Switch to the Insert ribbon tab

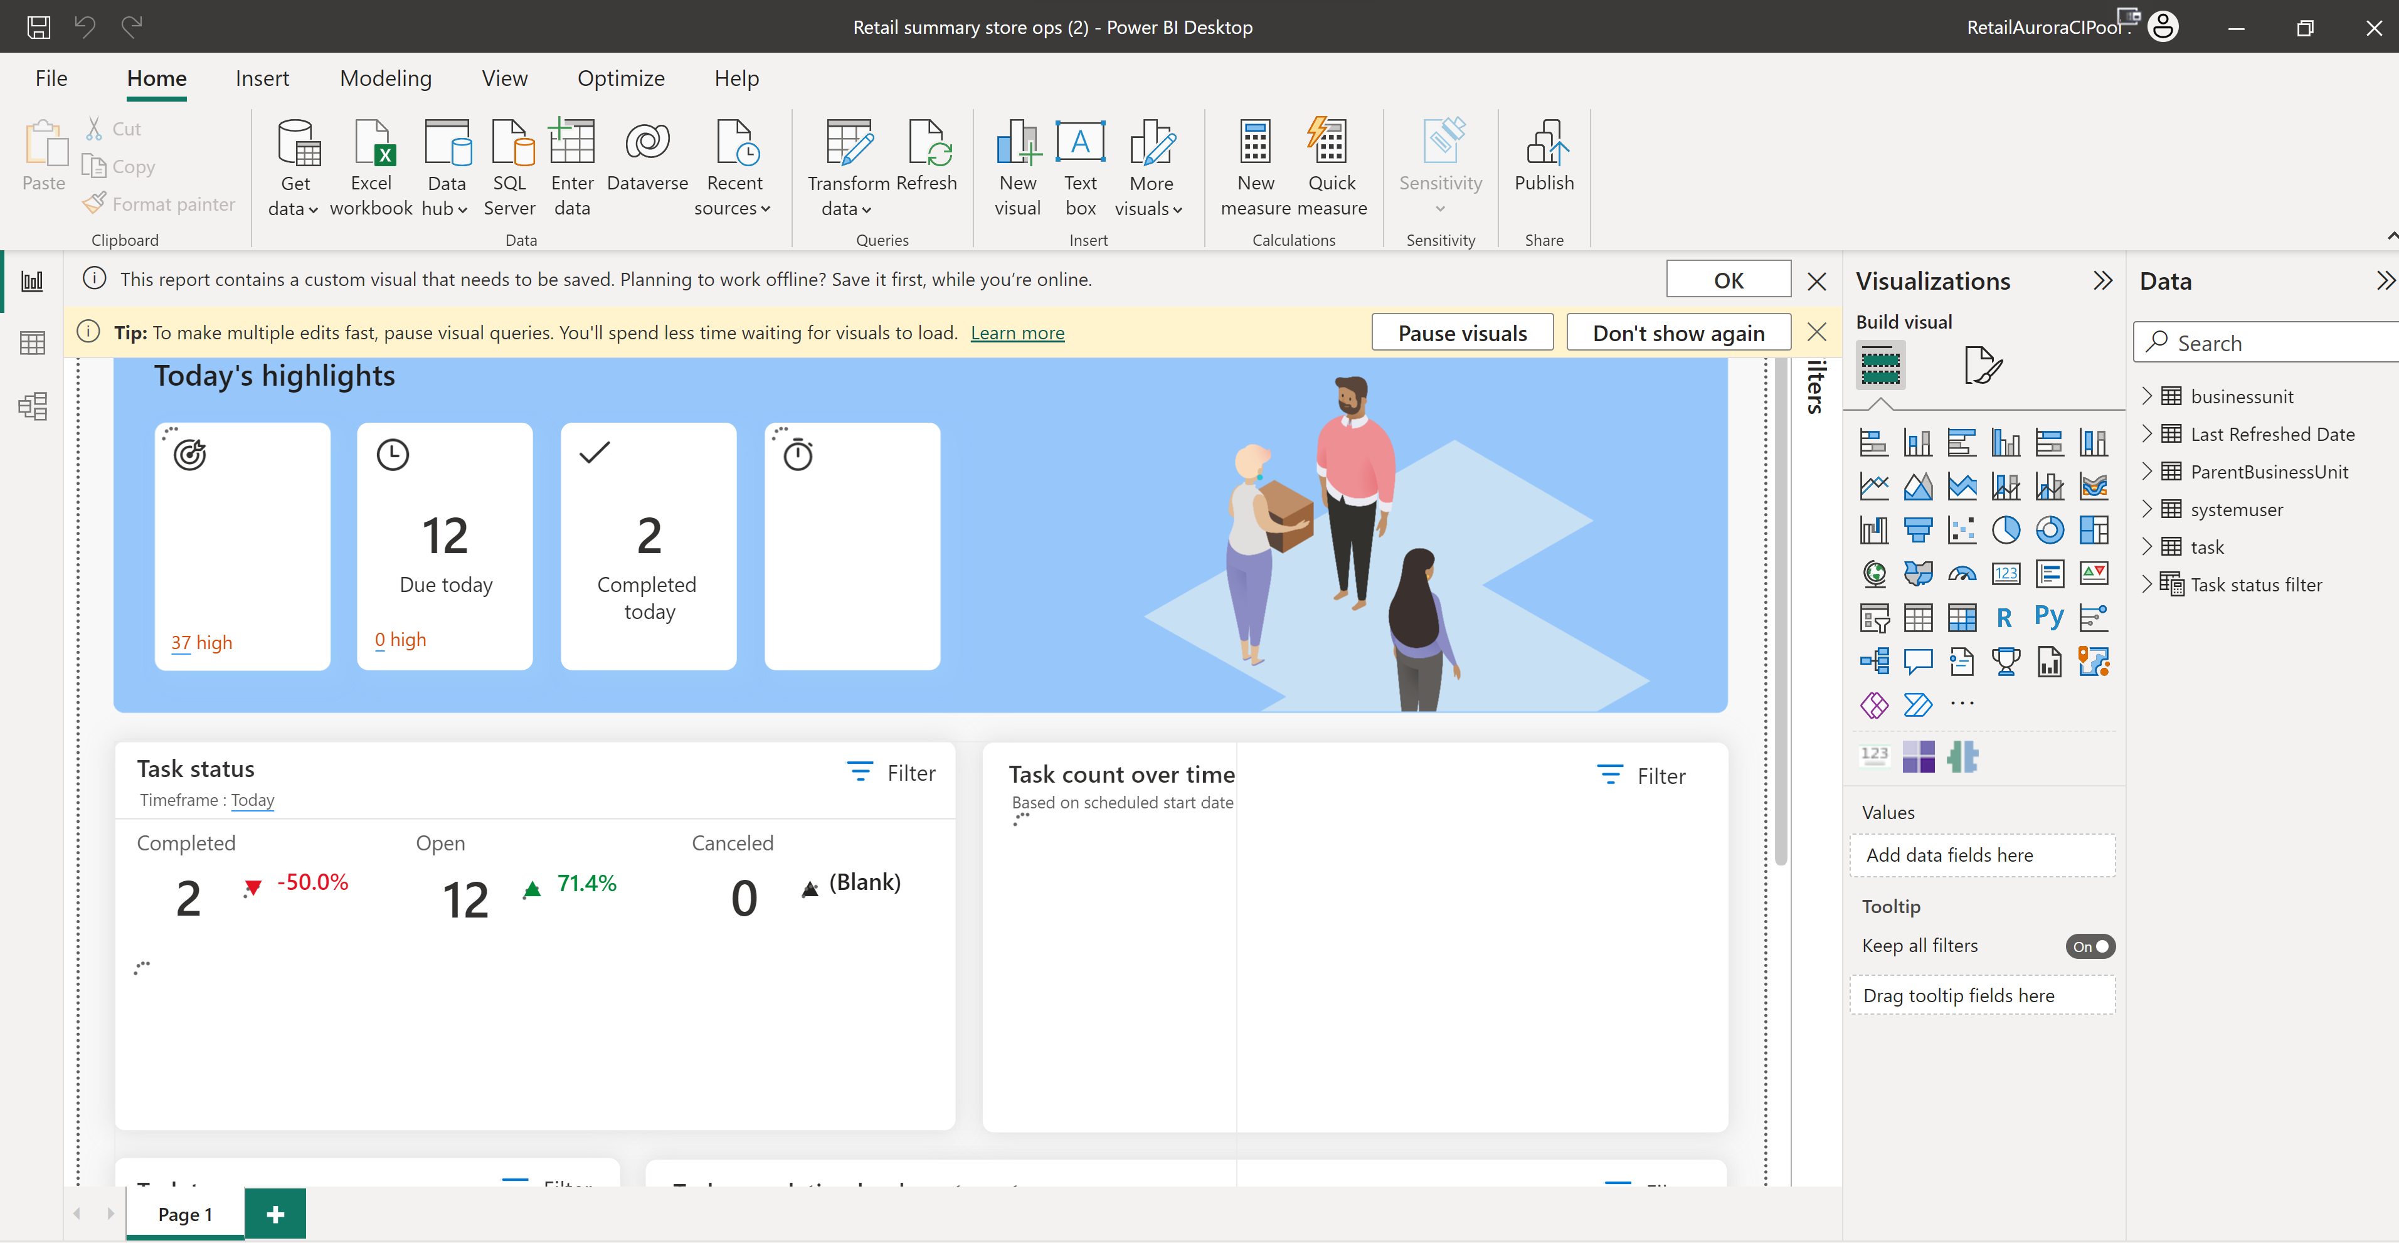260,75
